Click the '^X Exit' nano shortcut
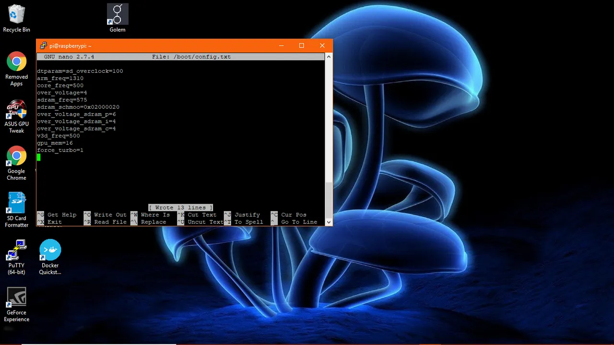This screenshot has height=345, width=614. [49, 222]
